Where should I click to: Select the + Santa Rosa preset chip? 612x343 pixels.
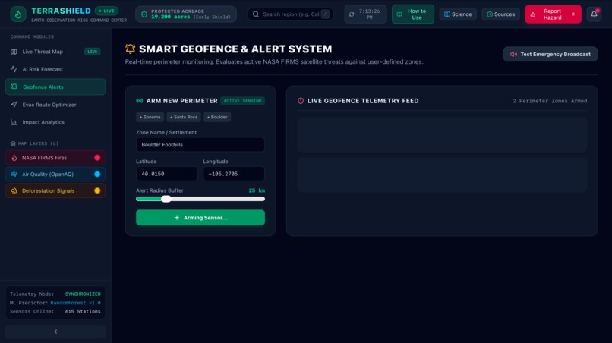pos(184,117)
